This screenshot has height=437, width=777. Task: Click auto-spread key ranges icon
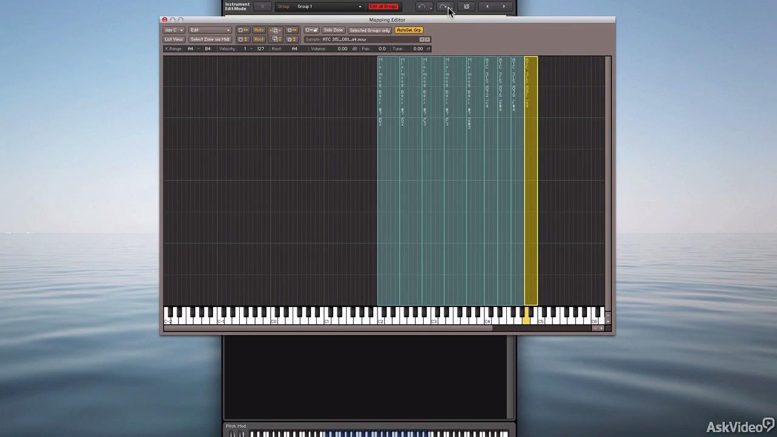(x=243, y=30)
